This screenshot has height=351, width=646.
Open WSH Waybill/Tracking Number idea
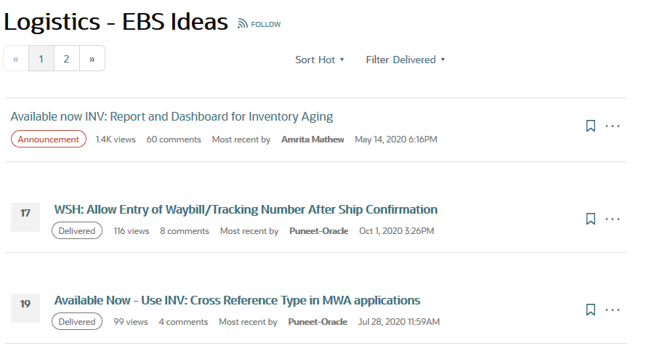coord(246,209)
